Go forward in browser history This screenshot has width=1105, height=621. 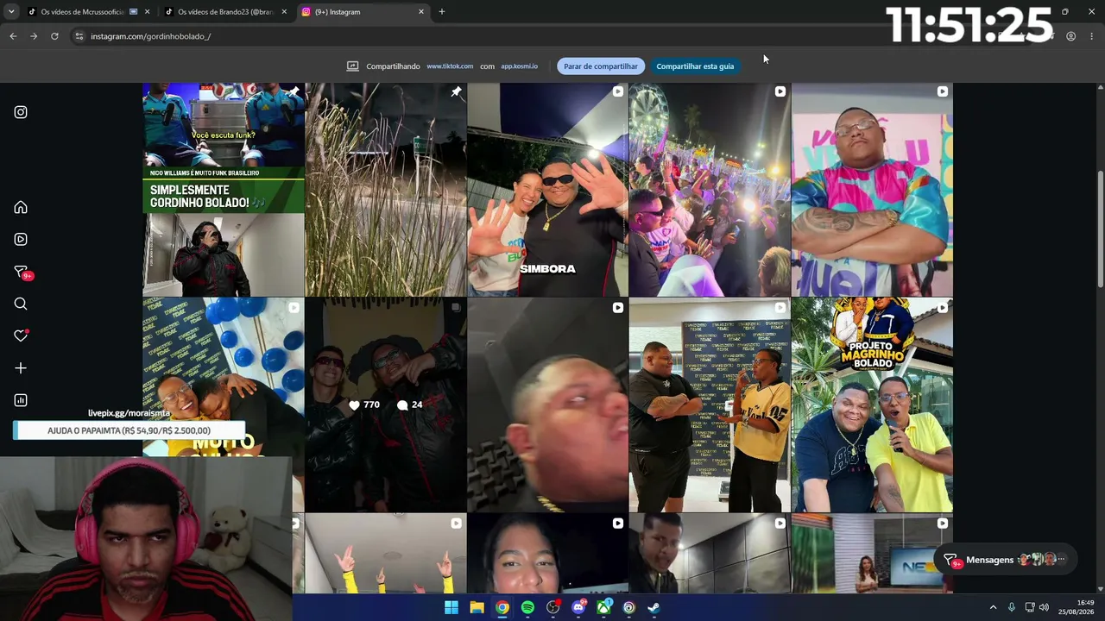34,36
